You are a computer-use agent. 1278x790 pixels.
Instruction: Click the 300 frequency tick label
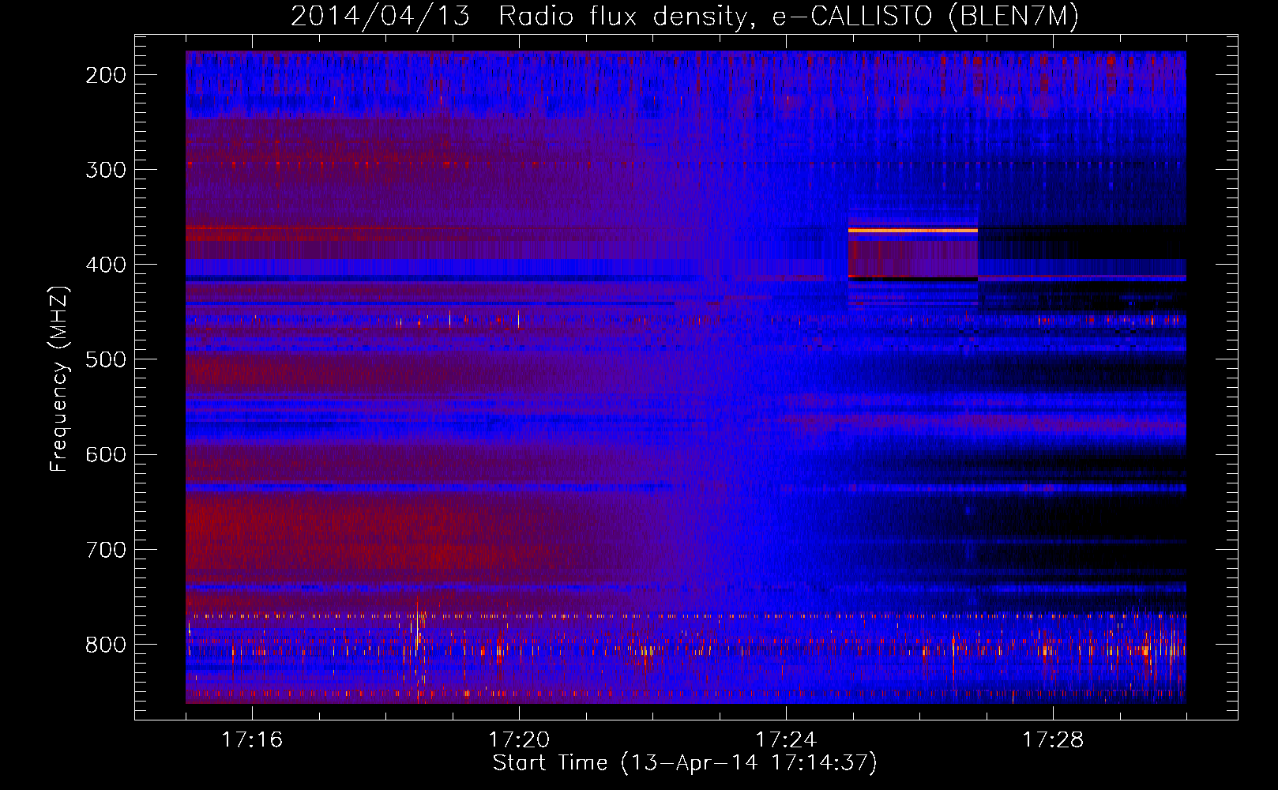[106, 170]
